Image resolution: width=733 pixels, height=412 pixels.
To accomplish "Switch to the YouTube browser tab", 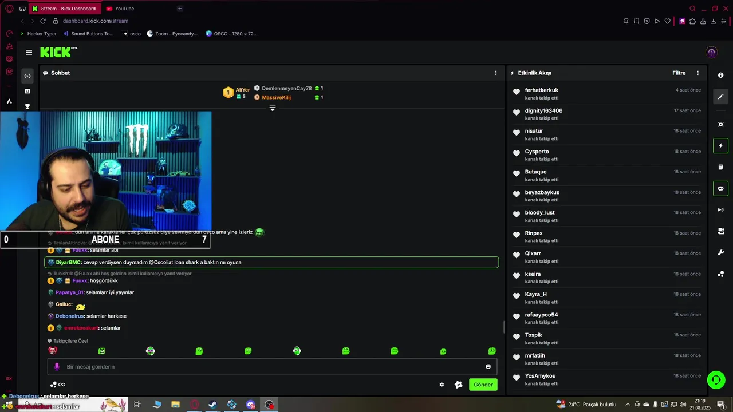I will click(x=124, y=9).
